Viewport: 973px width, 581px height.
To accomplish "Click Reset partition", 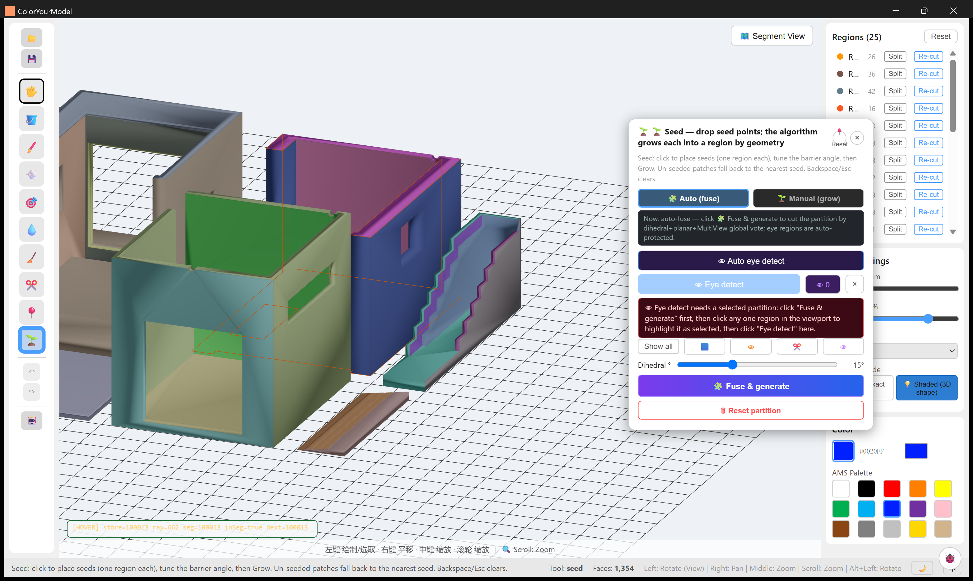I will coord(751,410).
